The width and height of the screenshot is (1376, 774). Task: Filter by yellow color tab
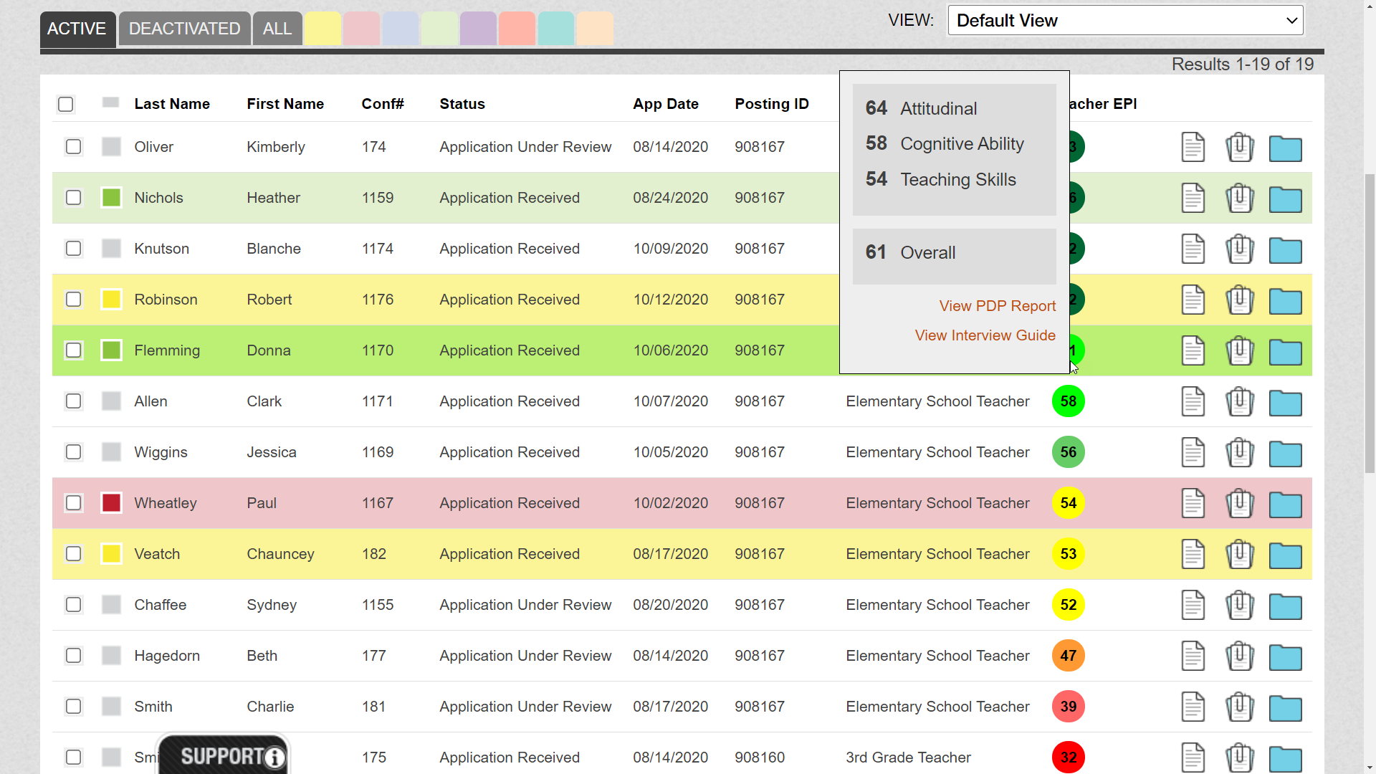[322, 29]
